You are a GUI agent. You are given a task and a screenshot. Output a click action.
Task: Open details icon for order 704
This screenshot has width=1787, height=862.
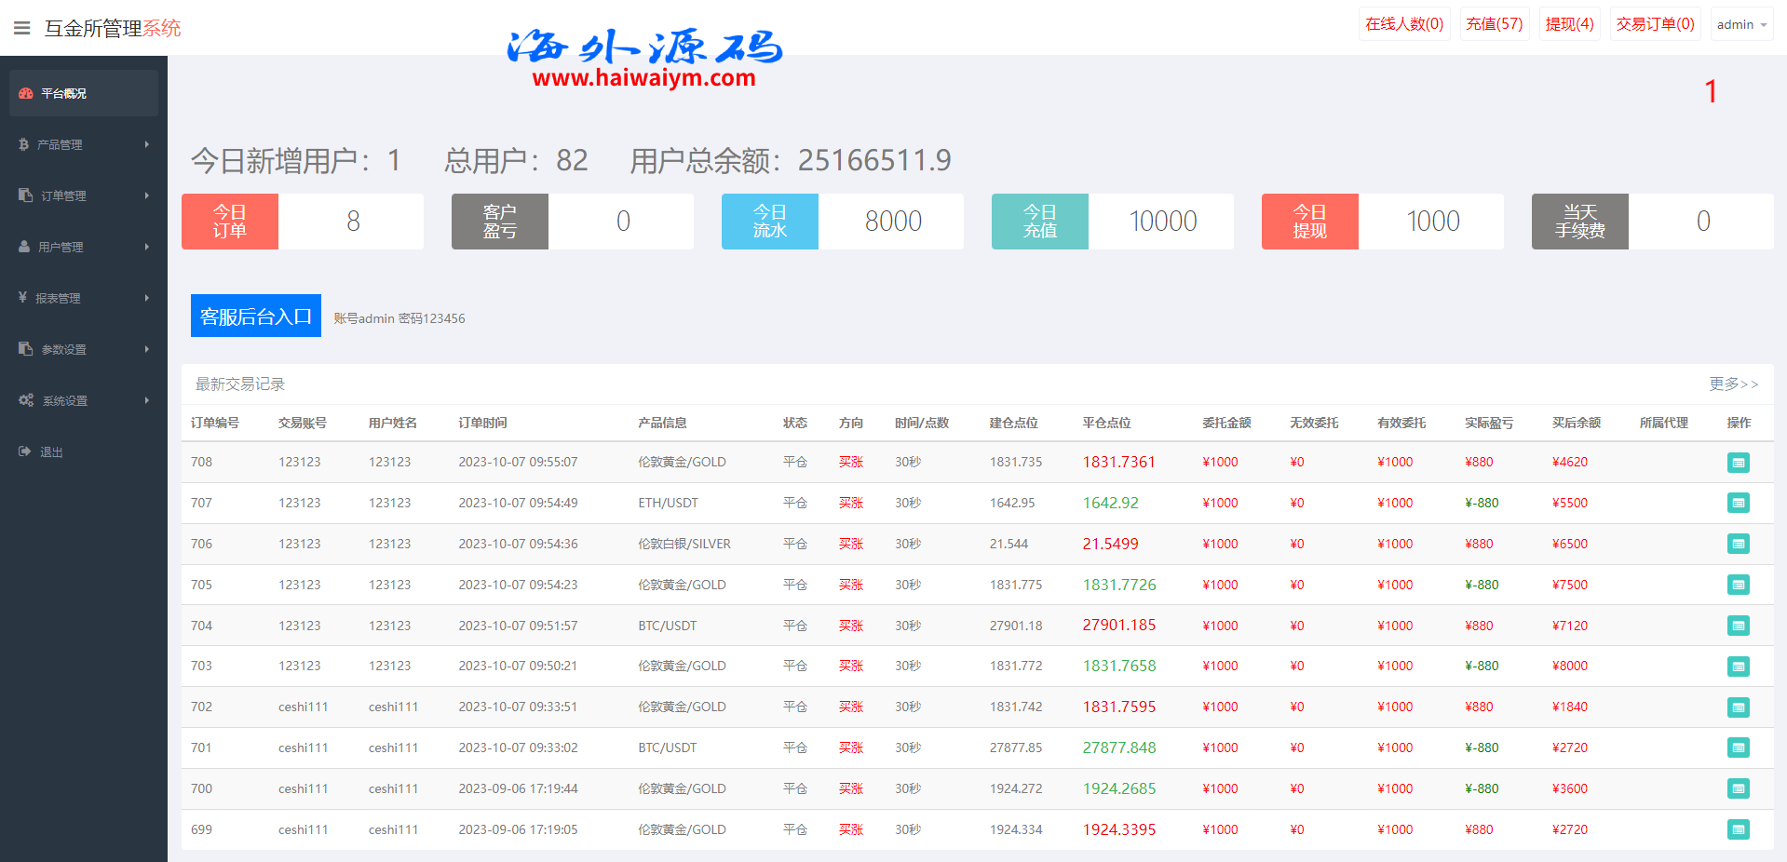[x=1738, y=626]
